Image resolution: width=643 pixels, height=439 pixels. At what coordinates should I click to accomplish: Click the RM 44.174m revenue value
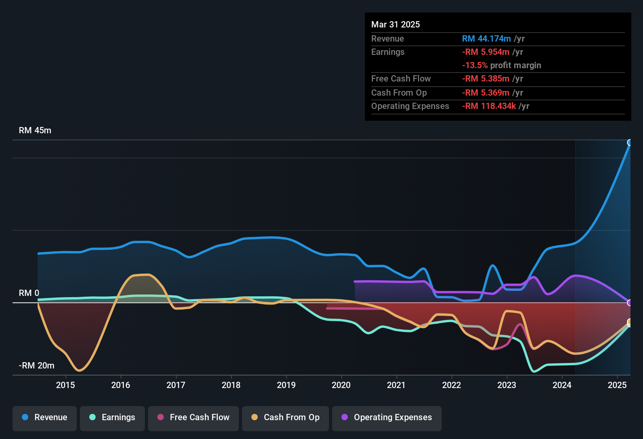[486, 38]
